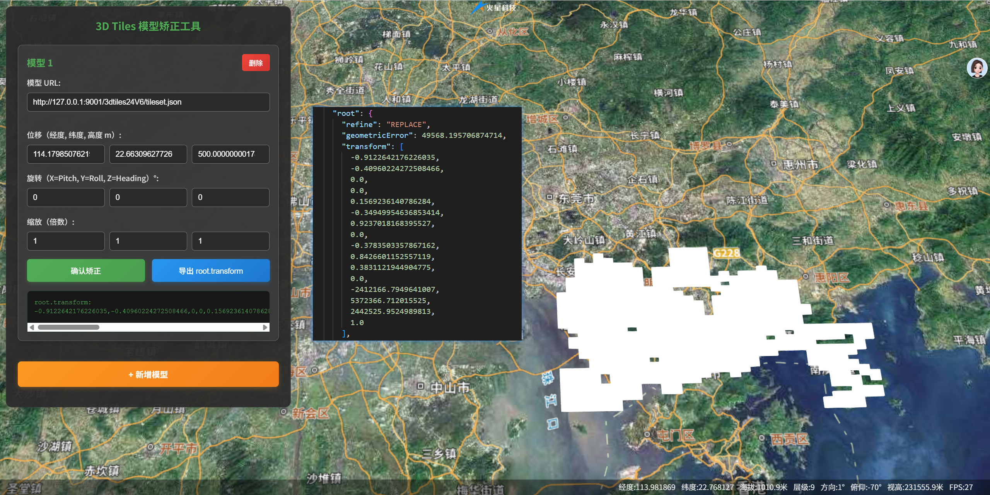The width and height of the screenshot is (990, 495).
Task: Click the 海拔:1010.9米 status entry
Action: click(763, 487)
